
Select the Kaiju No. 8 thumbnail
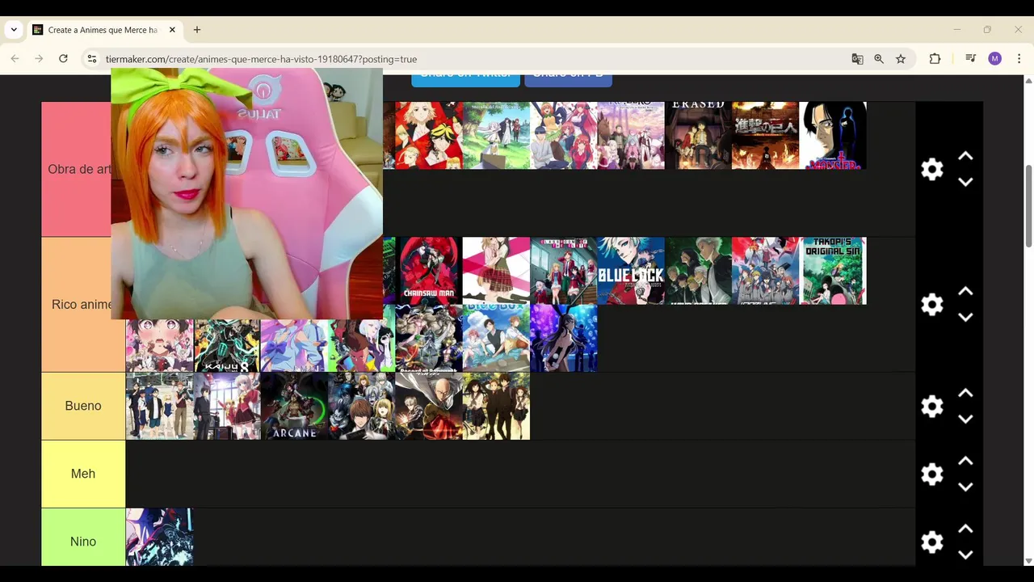click(227, 345)
